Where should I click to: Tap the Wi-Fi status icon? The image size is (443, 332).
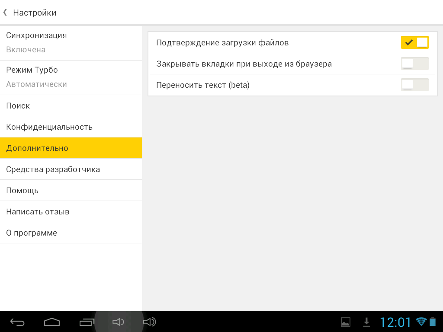click(x=421, y=322)
